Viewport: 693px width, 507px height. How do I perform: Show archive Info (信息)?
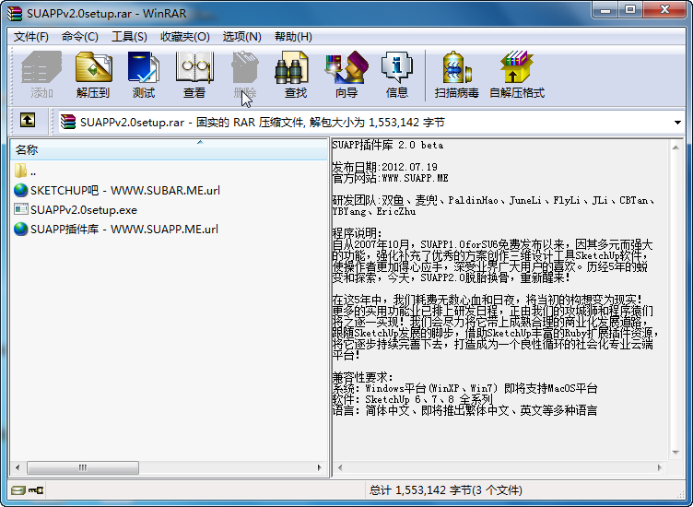[x=397, y=75]
